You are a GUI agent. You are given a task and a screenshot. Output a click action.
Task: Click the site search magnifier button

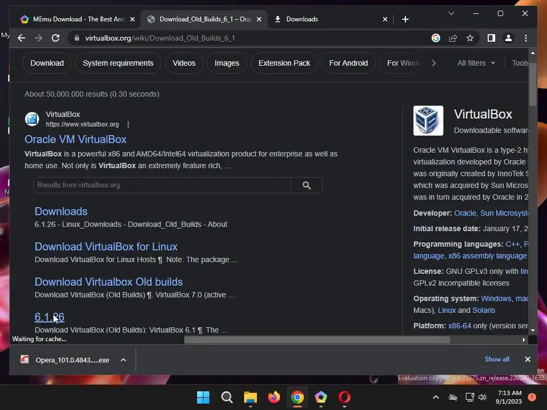pyautogui.click(x=307, y=185)
